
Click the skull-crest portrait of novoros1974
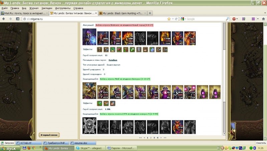[89, 126]
